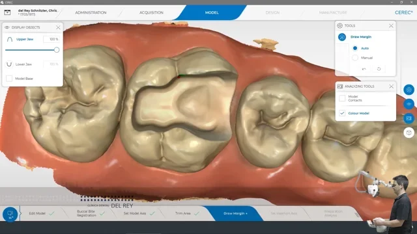Click the Lower Jaw 100 % field
Screen dimensions: 417x234
(x=51, y=64)
